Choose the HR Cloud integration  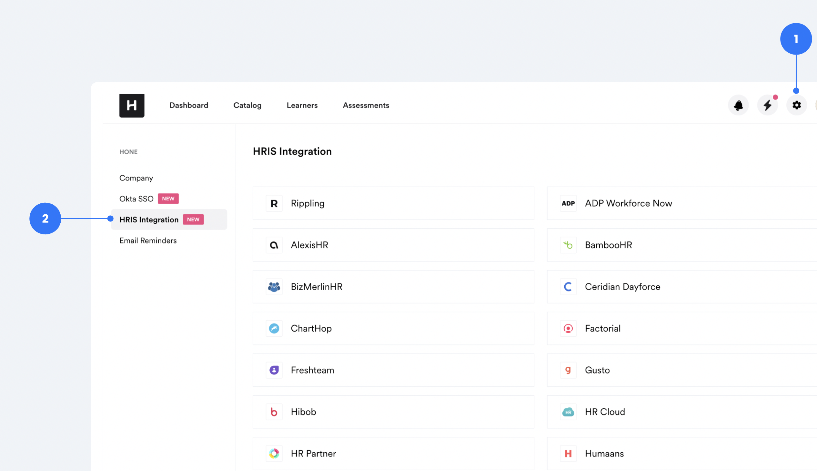[682, 412]
